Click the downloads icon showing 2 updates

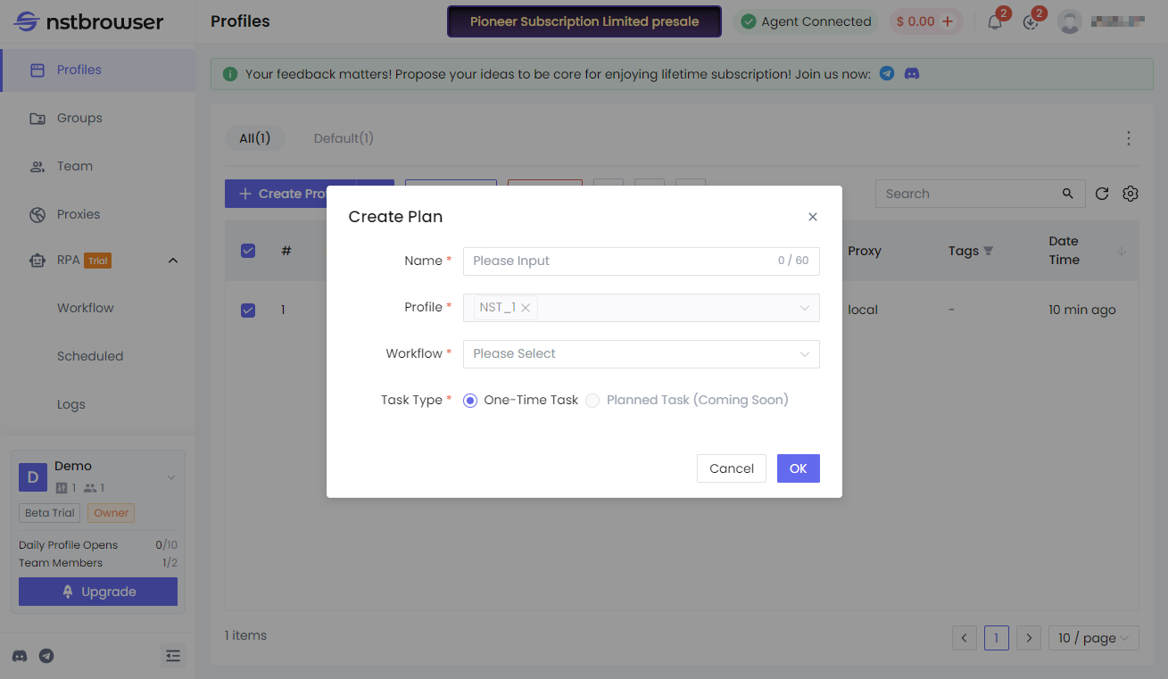coord(1031,21)
